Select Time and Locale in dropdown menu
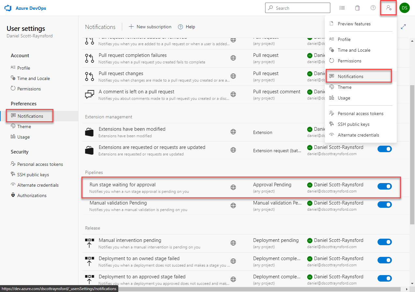 tap(361, 50)
